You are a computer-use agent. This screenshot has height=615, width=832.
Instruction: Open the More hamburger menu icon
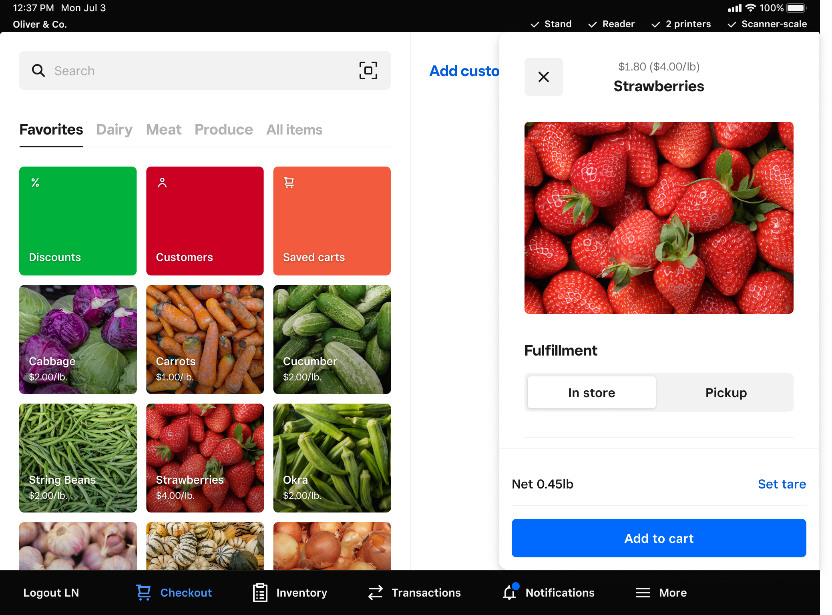(x=643, y=593)
